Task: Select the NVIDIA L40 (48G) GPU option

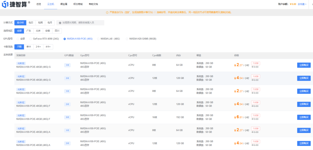Action: coord(98,39)
